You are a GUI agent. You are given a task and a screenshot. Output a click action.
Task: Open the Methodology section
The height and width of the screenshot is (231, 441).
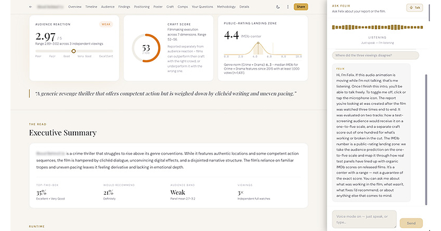point(226,7)
